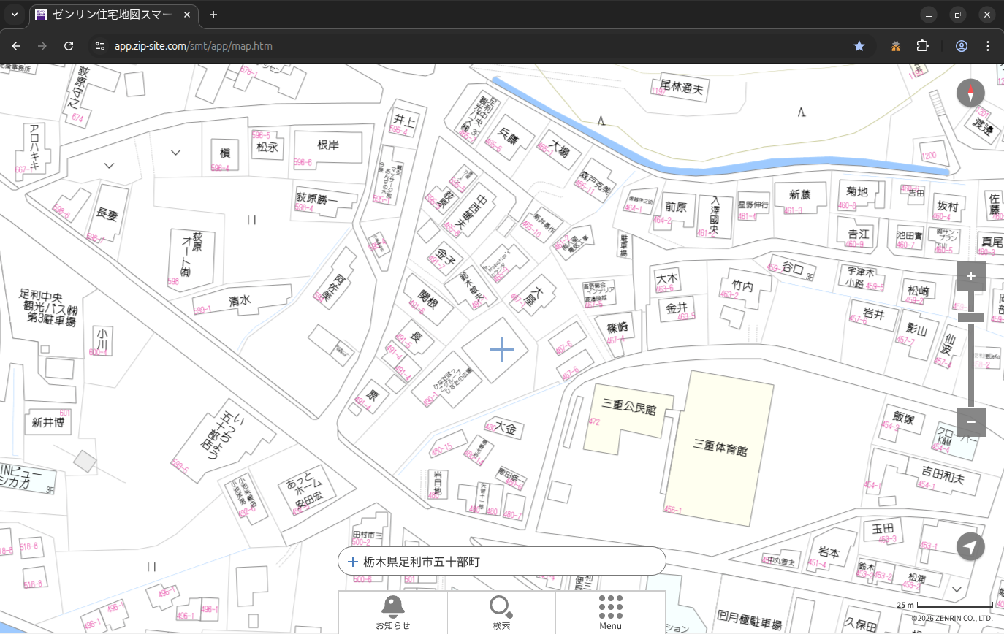
Task: Expand the tab search dropdown arrow
Action: tap(15, 15)
